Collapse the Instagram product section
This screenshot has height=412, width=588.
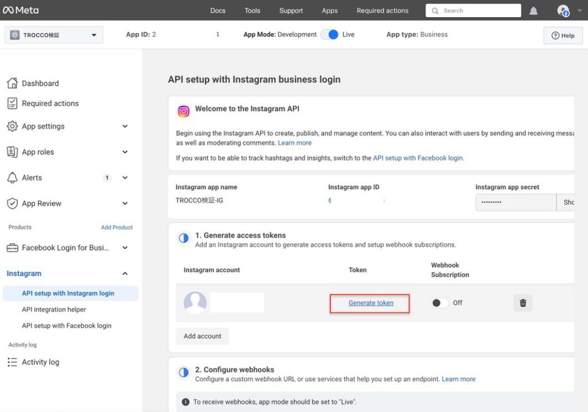(125, 273)
